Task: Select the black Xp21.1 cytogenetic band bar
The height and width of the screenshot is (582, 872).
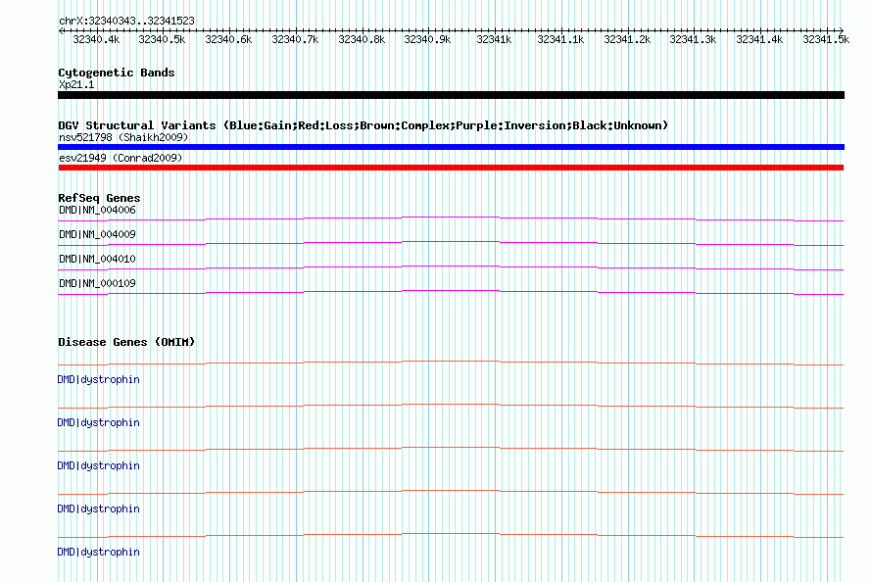Action: 451,95
